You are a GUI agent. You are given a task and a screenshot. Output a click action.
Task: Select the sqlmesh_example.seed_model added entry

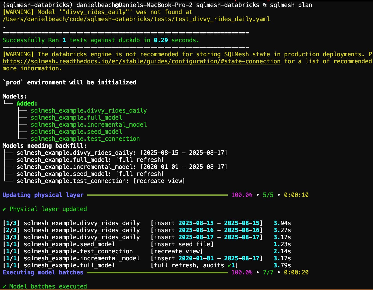(76, 131)
